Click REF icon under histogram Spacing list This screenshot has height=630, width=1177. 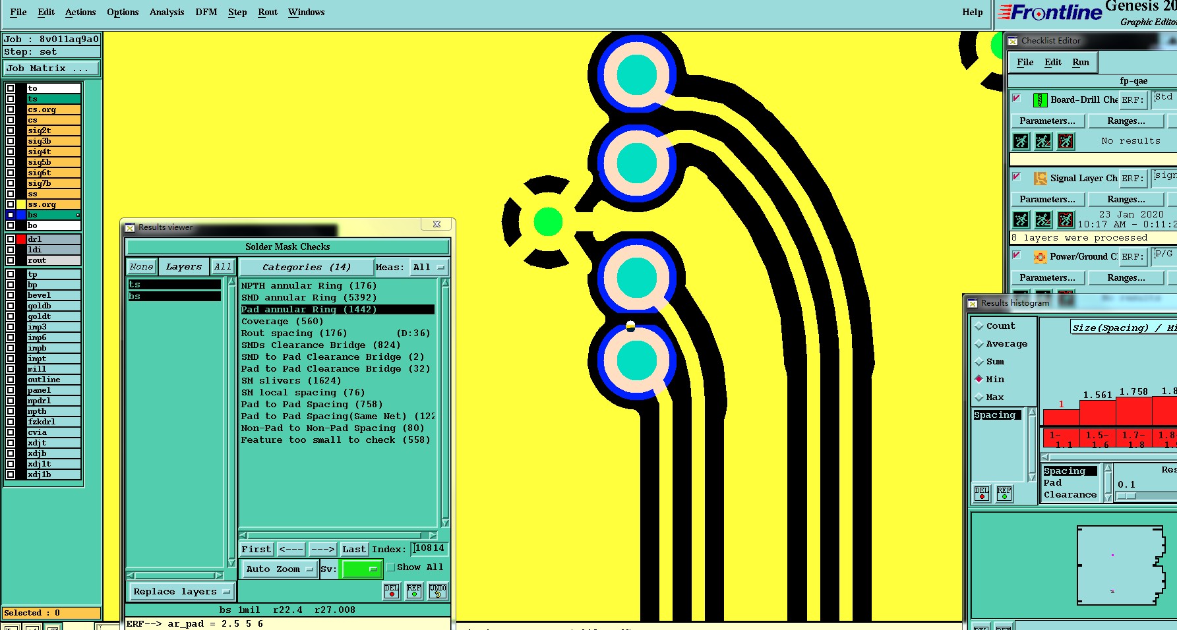pos(1004,494)
